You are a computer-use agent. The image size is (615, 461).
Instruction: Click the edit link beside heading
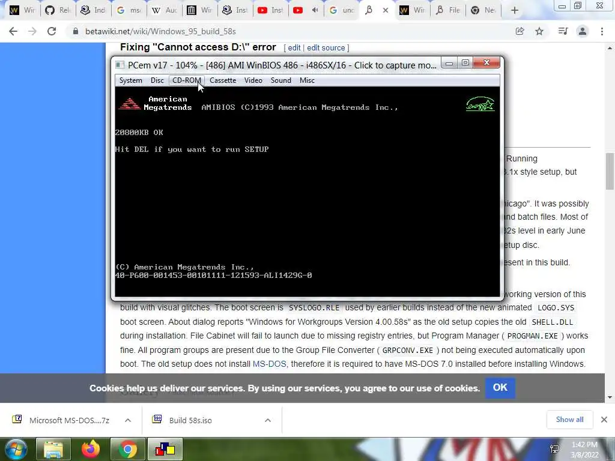294,48
